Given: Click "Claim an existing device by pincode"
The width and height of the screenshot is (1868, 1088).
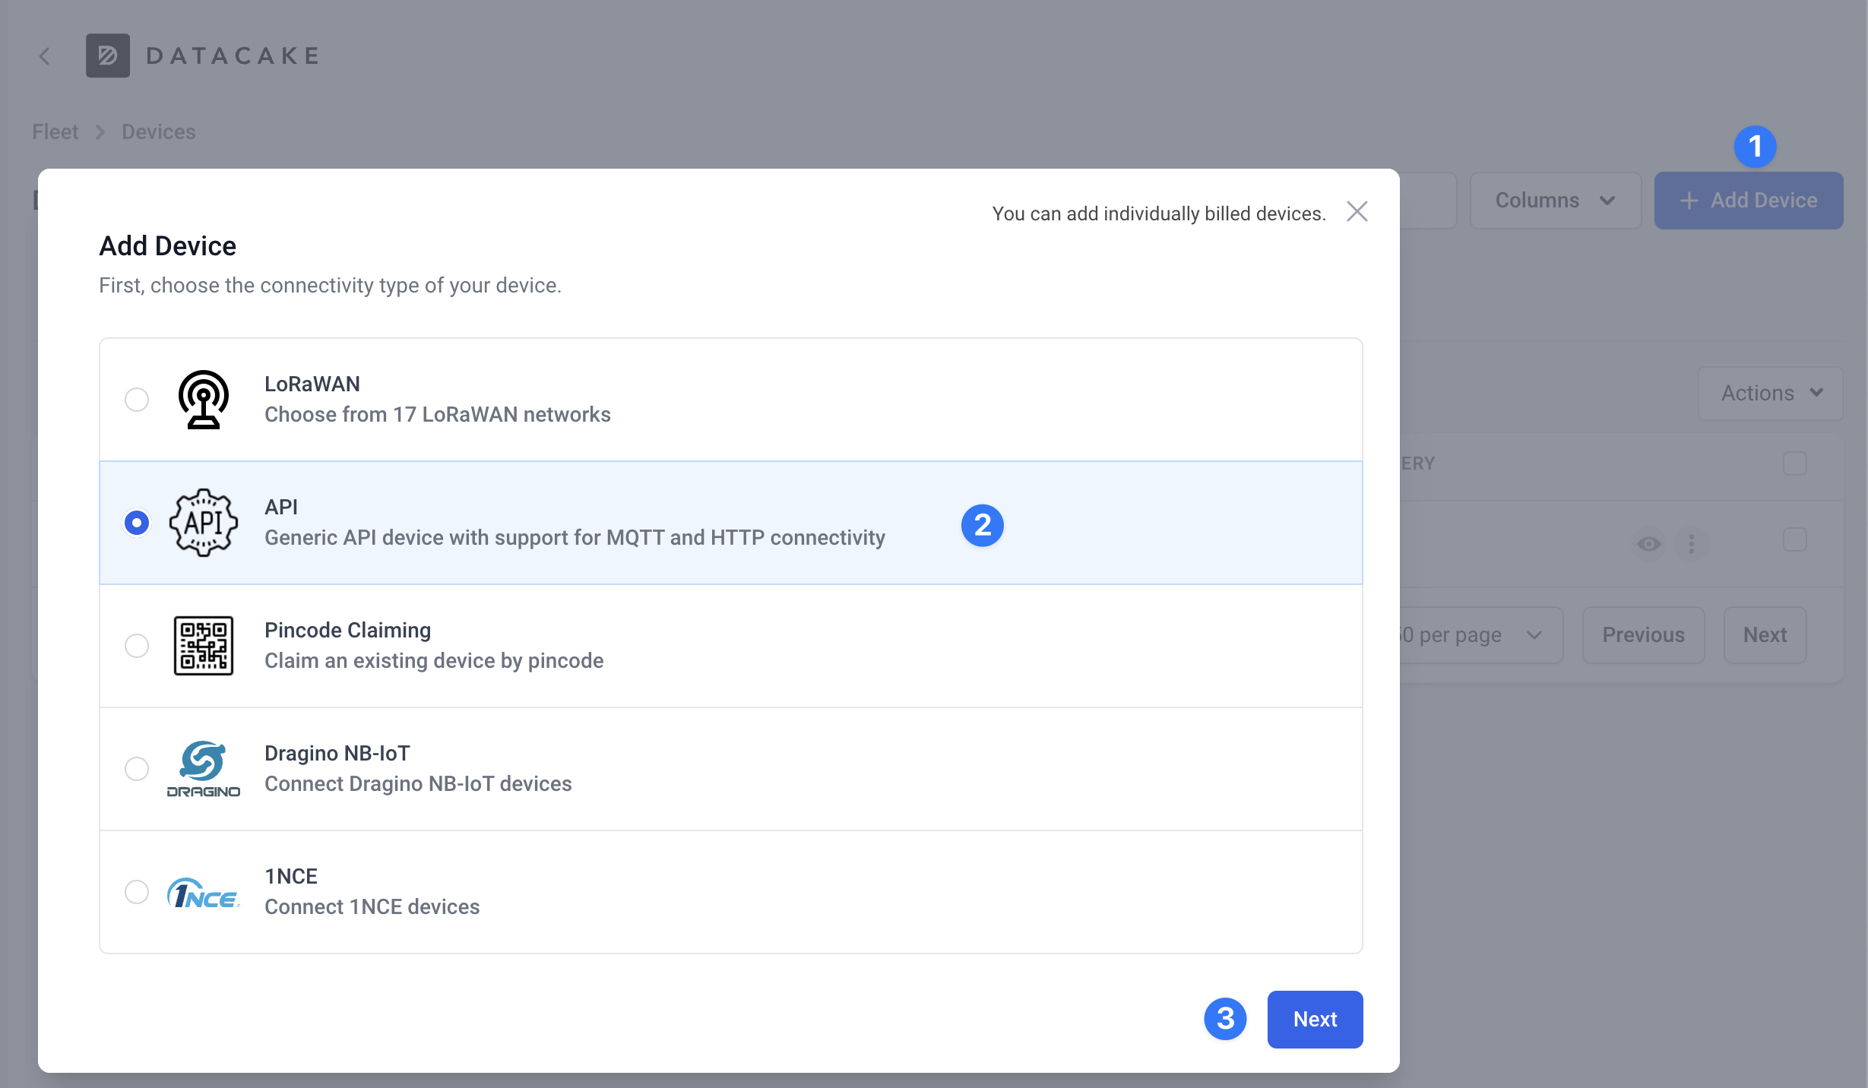Looking at the screenshot, I should [434, 661].
